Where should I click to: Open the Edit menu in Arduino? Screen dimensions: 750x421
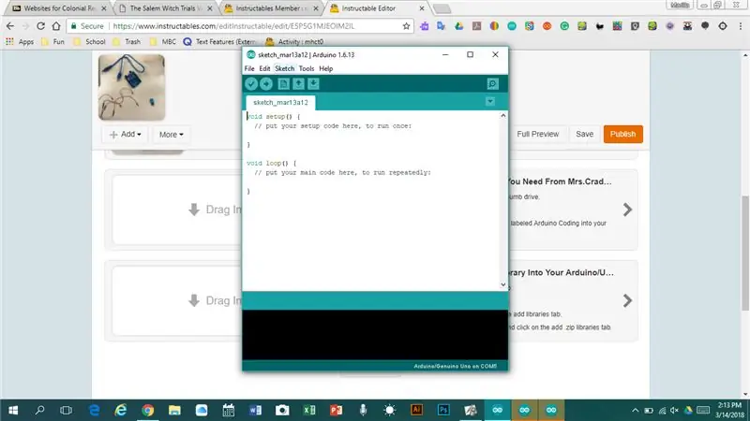(264, 68)
